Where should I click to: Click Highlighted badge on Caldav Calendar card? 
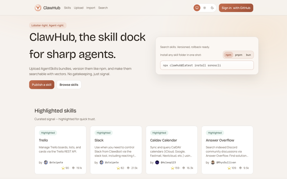[159, 133]
